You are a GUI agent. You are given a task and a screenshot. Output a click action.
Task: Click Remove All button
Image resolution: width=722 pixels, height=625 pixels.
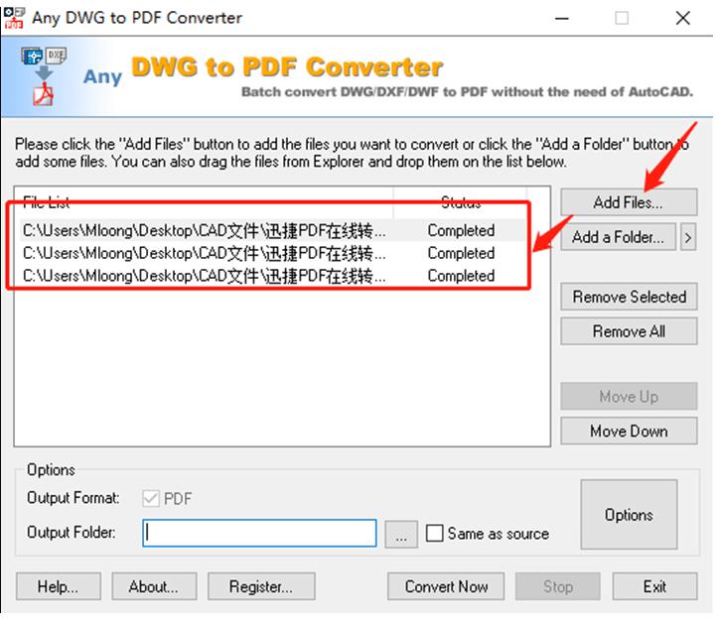629,331
